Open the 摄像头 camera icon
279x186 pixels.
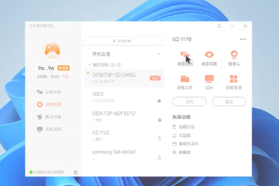click(x=234, y=55)
